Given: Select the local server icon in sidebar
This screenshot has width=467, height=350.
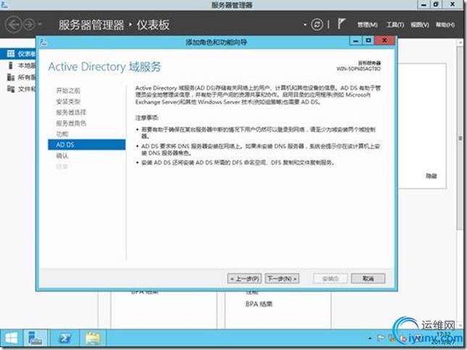Looking at the screenshot, I should 11,65.
